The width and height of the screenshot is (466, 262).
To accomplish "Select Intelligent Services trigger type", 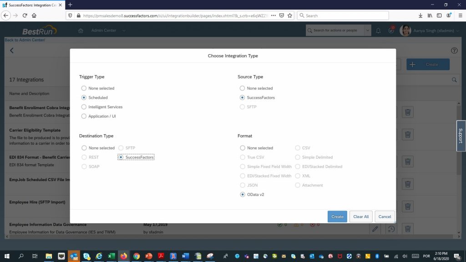I will 84,107.
